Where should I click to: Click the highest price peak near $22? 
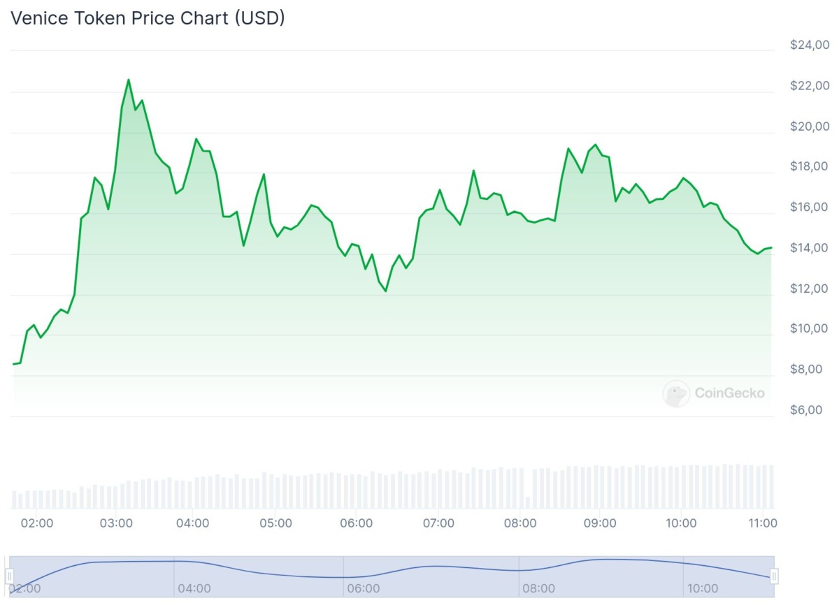click(129, 80)
